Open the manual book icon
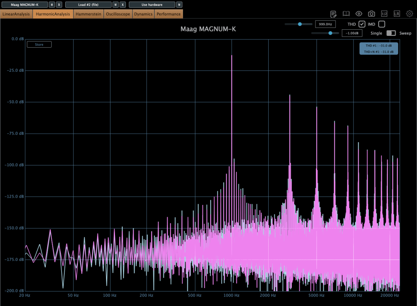The image size is (417, 306). click(346, 14)
